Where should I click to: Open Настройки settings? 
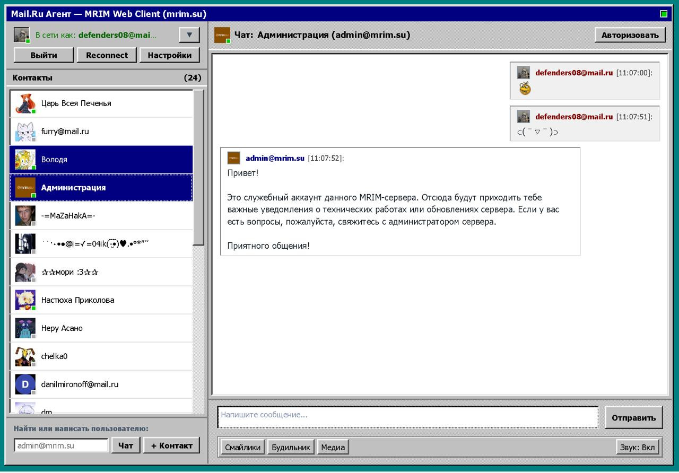click(170, 55)
